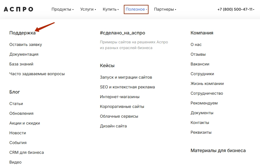Open Дизайн сайта cases
The height and width of the screenshot is (167, 260).
(113, 126)
